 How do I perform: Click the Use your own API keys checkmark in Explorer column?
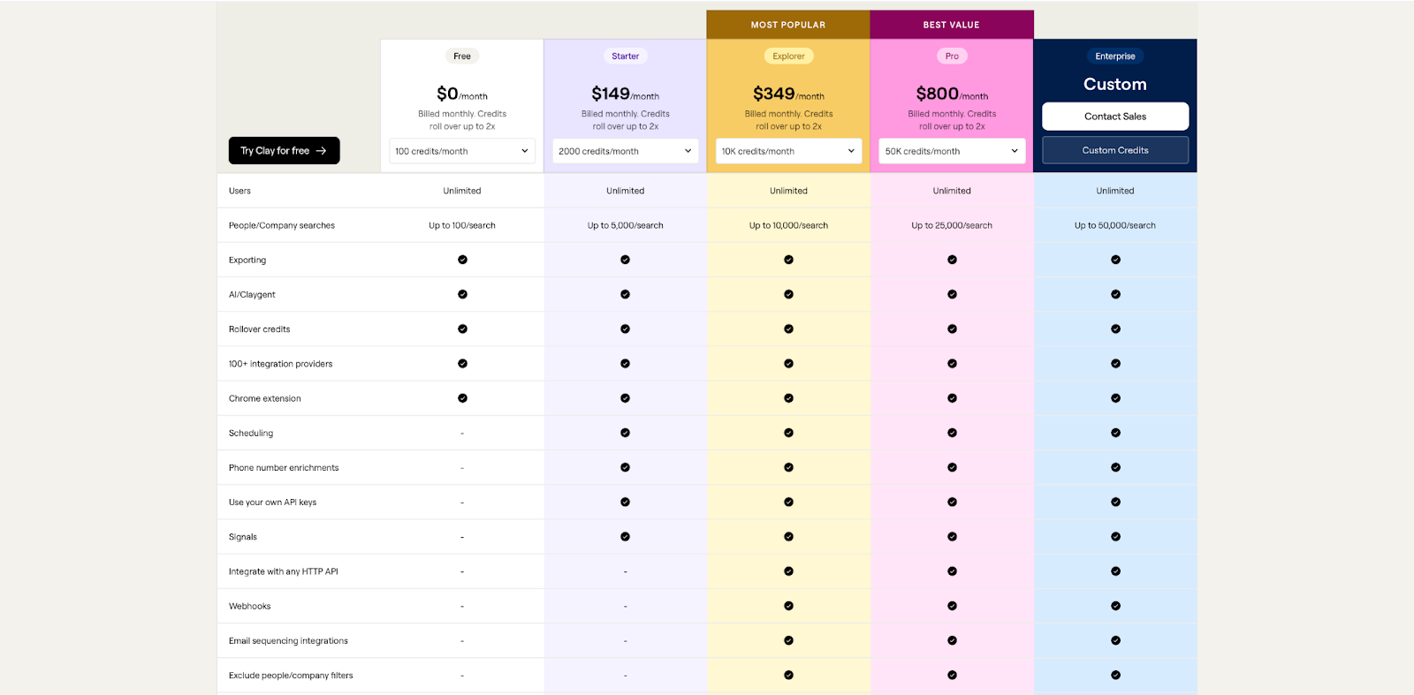(x=788, y=502)
